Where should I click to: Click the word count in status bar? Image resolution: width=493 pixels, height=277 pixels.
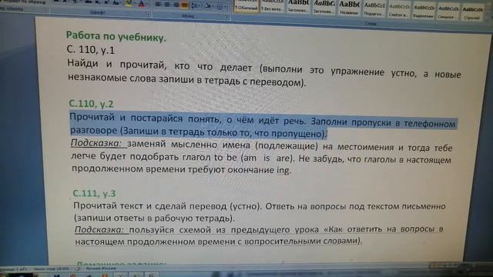coord(52,269)
